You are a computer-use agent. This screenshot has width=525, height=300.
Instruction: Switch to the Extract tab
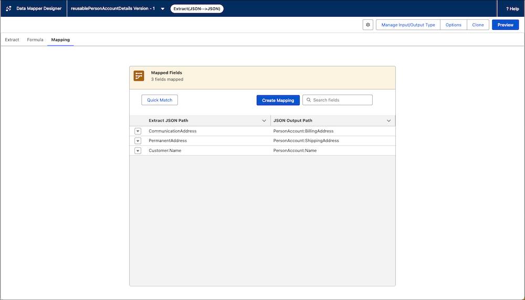[x=12, y=39]
